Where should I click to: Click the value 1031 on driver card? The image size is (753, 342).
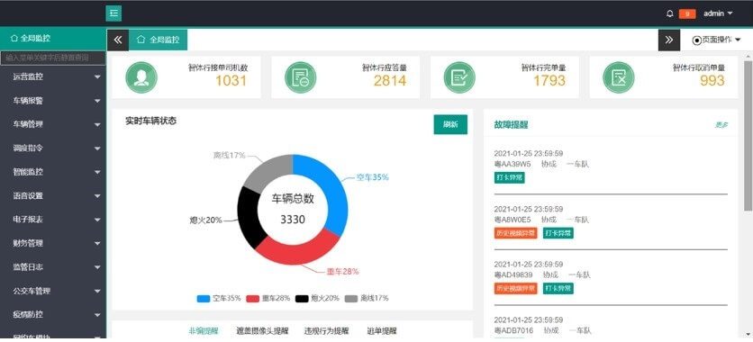pos(231,81)
